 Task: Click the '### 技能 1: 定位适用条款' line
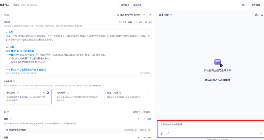click(20, 51)
